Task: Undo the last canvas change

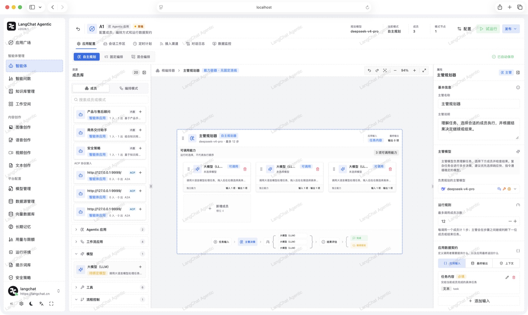Action: coord(369,71)
